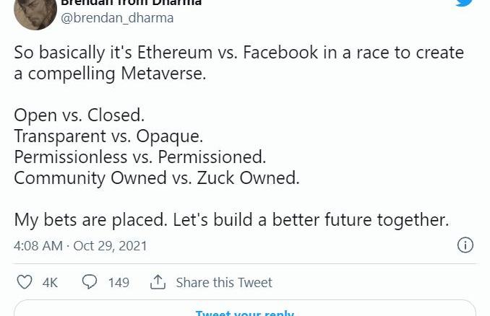This screenshot has height=316, width=490.
Task: Click the tweet's first line about Ethereum vs. Facebook
Action: pos(239,53)
